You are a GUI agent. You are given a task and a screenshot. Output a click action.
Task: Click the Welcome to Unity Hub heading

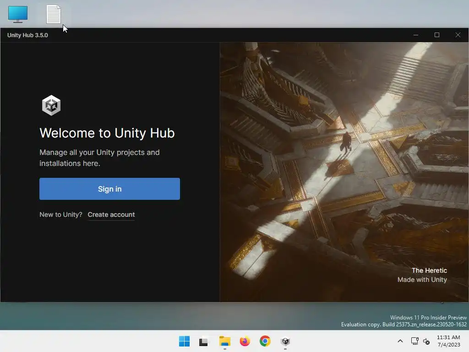pos(107,133)
